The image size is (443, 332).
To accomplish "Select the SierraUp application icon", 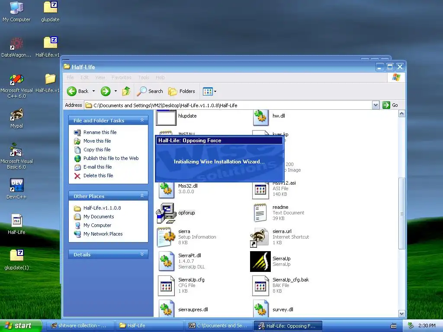I will click(x=260, y=262).
